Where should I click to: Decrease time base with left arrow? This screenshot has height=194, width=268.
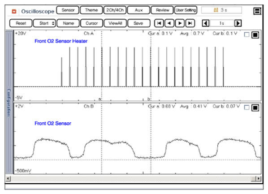coord(206,23)
